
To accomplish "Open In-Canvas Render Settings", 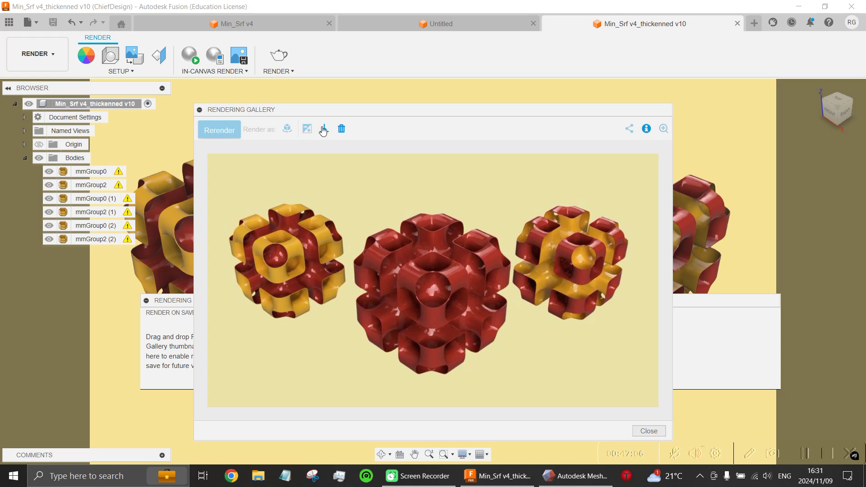I will point(215,55).
